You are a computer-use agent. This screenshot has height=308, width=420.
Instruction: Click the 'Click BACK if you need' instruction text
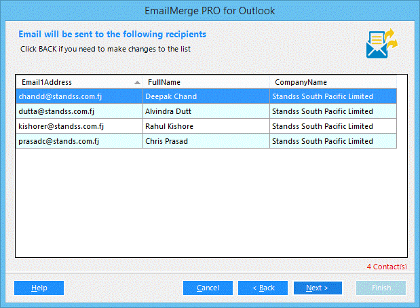(x=105, y=49)
